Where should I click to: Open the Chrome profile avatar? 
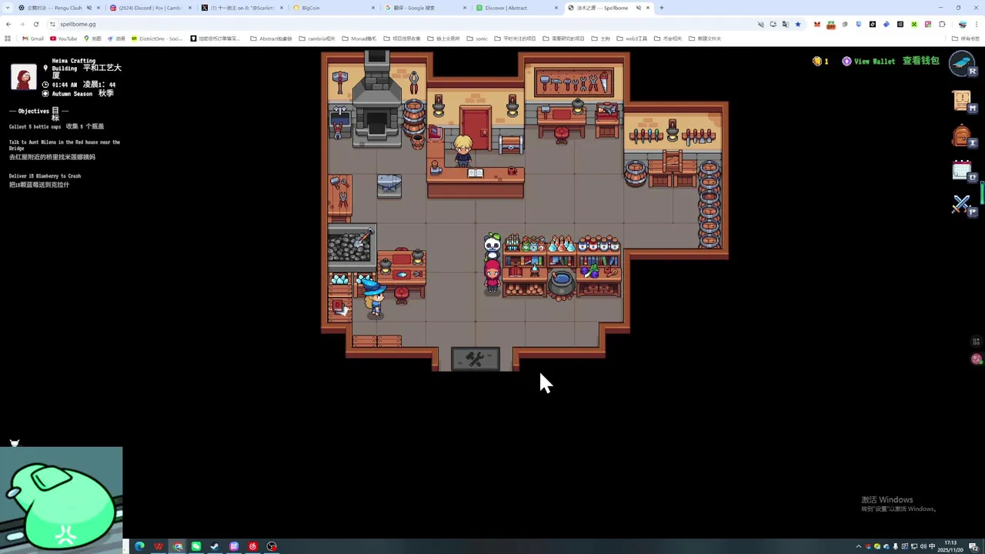tap(962, 24)
